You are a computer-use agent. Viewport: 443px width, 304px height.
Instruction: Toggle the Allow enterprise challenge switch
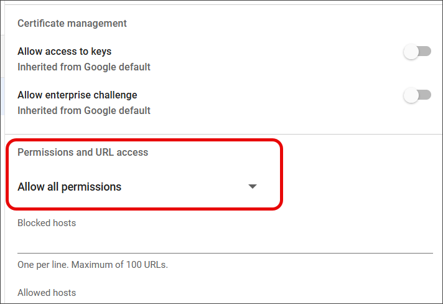point(417,95)
